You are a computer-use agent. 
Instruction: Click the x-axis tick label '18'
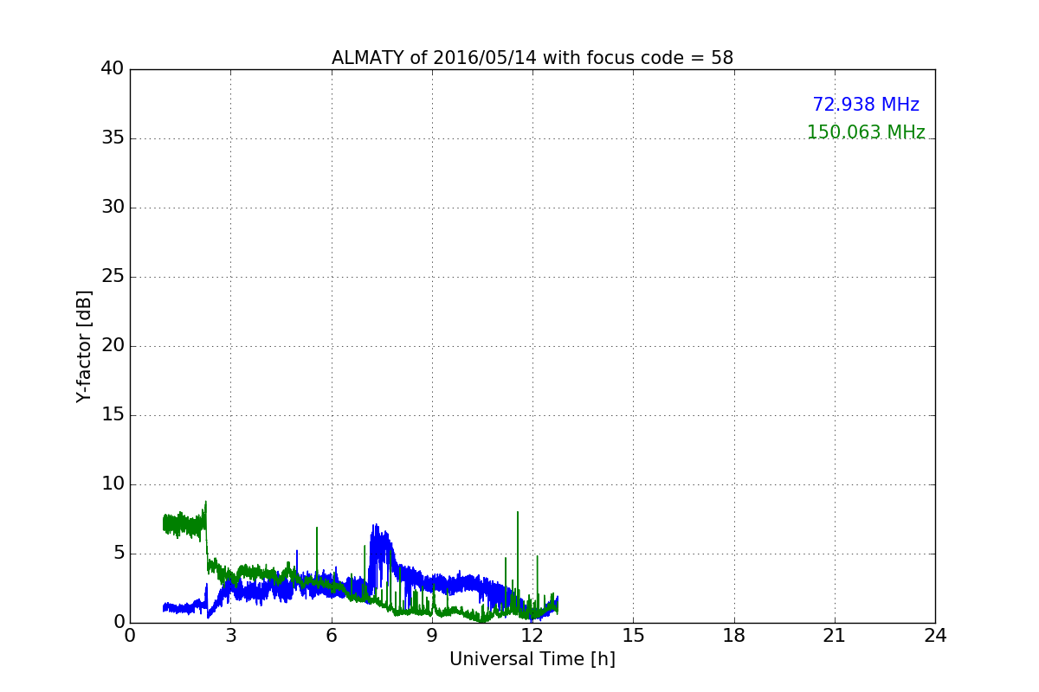pos(734,635)
